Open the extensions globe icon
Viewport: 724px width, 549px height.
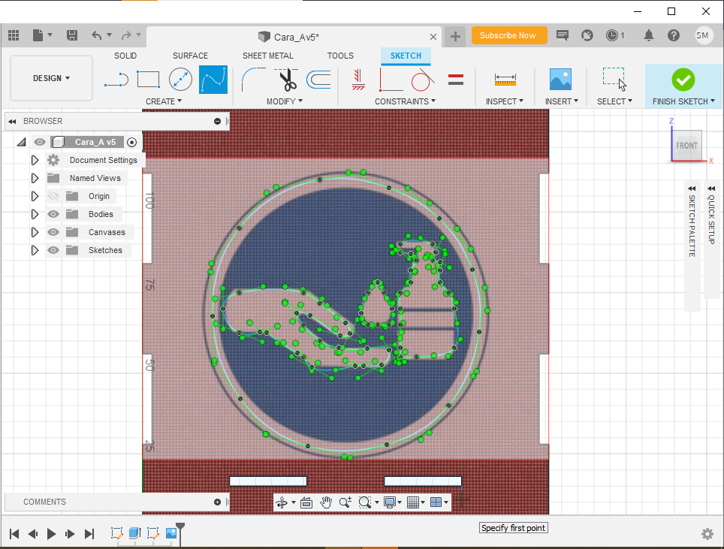click(587, 35)
